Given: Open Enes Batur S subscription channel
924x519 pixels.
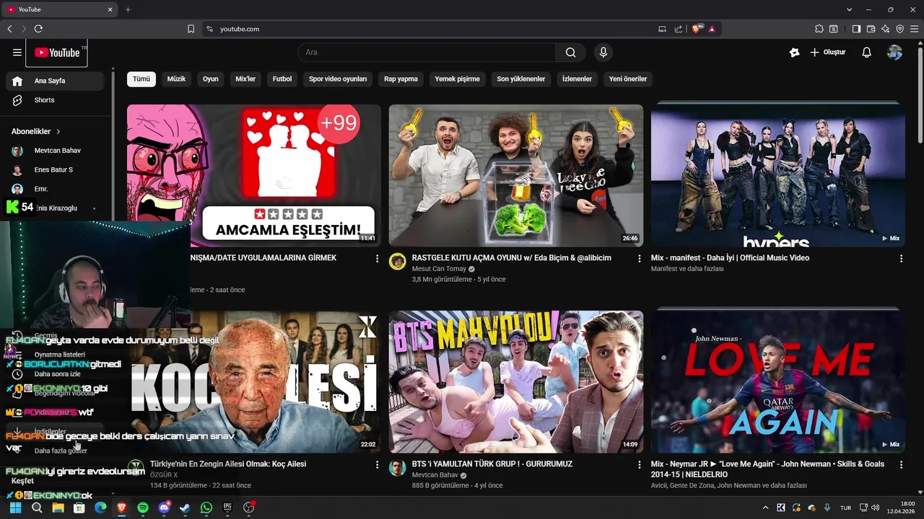Looking at the screenshot, I should click(x=55, y=169).
